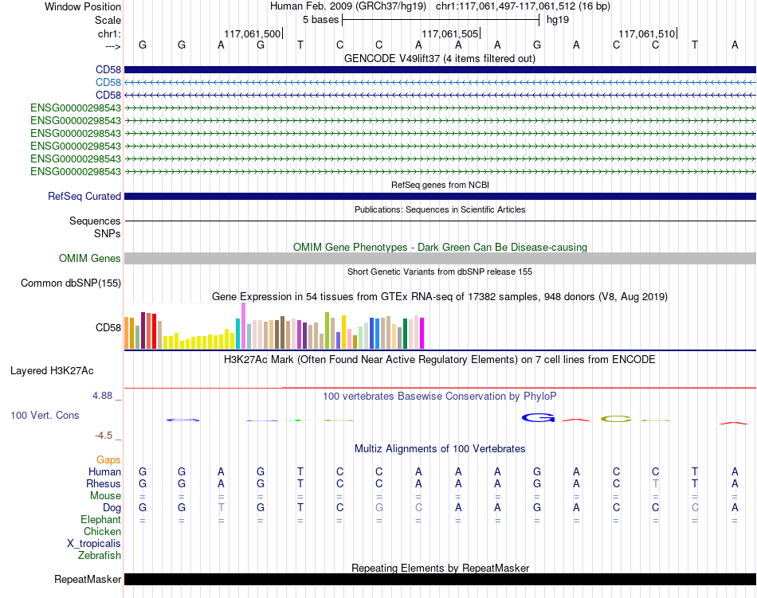Viewport: 757px width, 598px height.
Task: Click the GENCODE V49lift37 track title
Action: point(440,59)
